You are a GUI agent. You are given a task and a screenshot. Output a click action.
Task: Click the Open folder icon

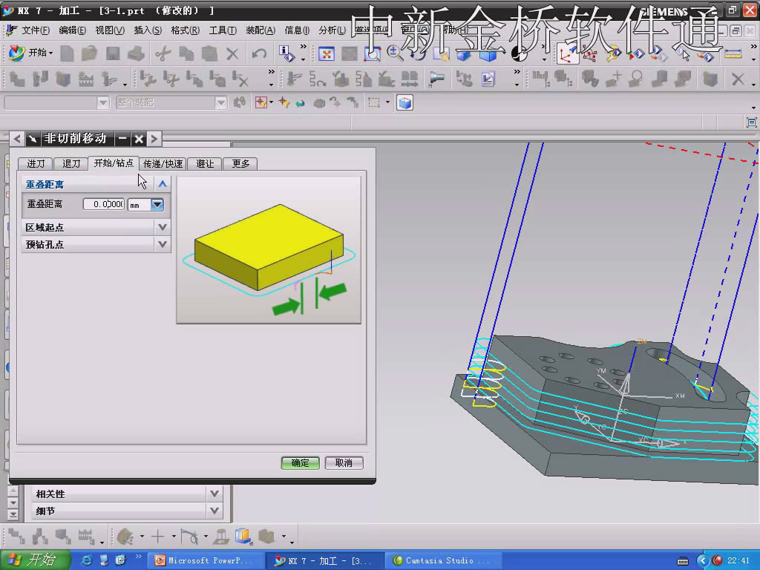coord(89,53)
